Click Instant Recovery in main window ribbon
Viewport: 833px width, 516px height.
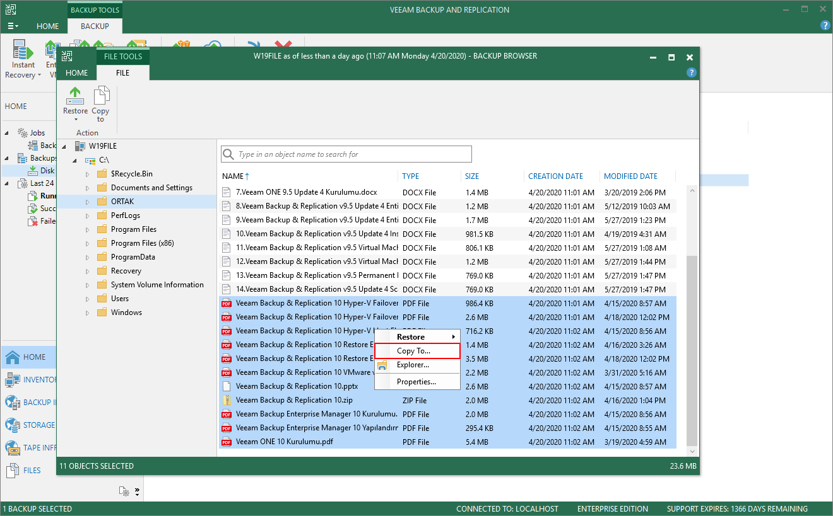23,60
